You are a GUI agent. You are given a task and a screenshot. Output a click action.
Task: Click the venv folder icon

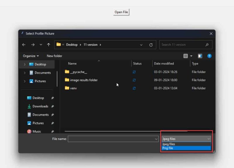coord(67,88)
